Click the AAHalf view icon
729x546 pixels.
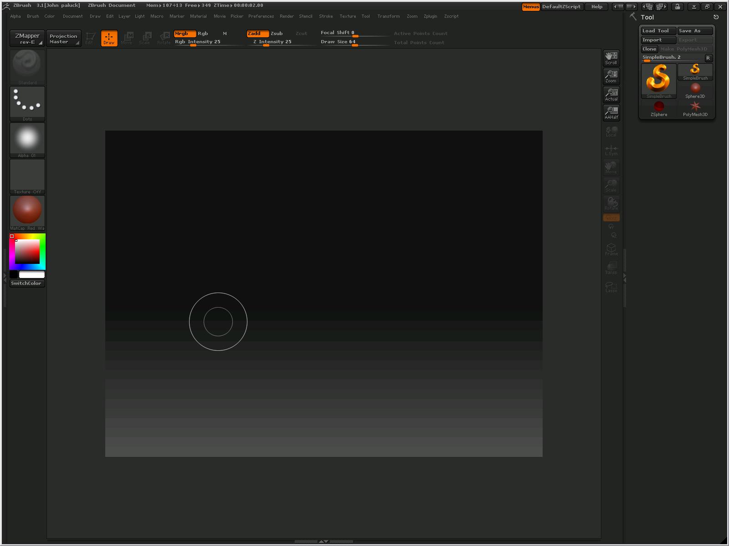[611, 112]
